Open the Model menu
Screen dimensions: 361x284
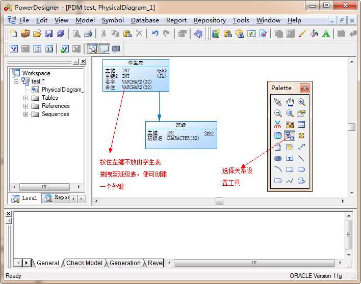85,20
